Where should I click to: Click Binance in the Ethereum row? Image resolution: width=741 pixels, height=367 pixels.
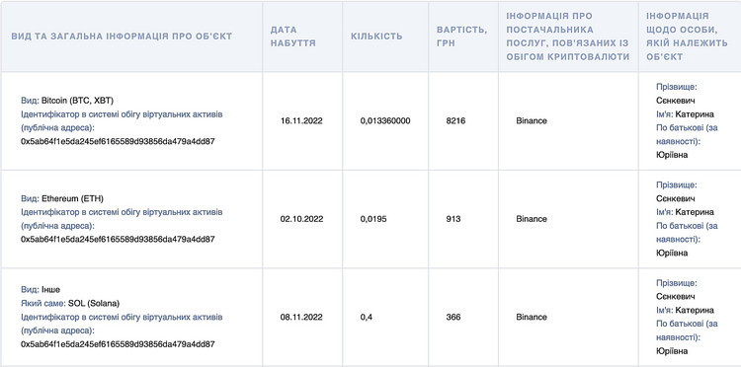pyautogui.click(x=532, y=219)
